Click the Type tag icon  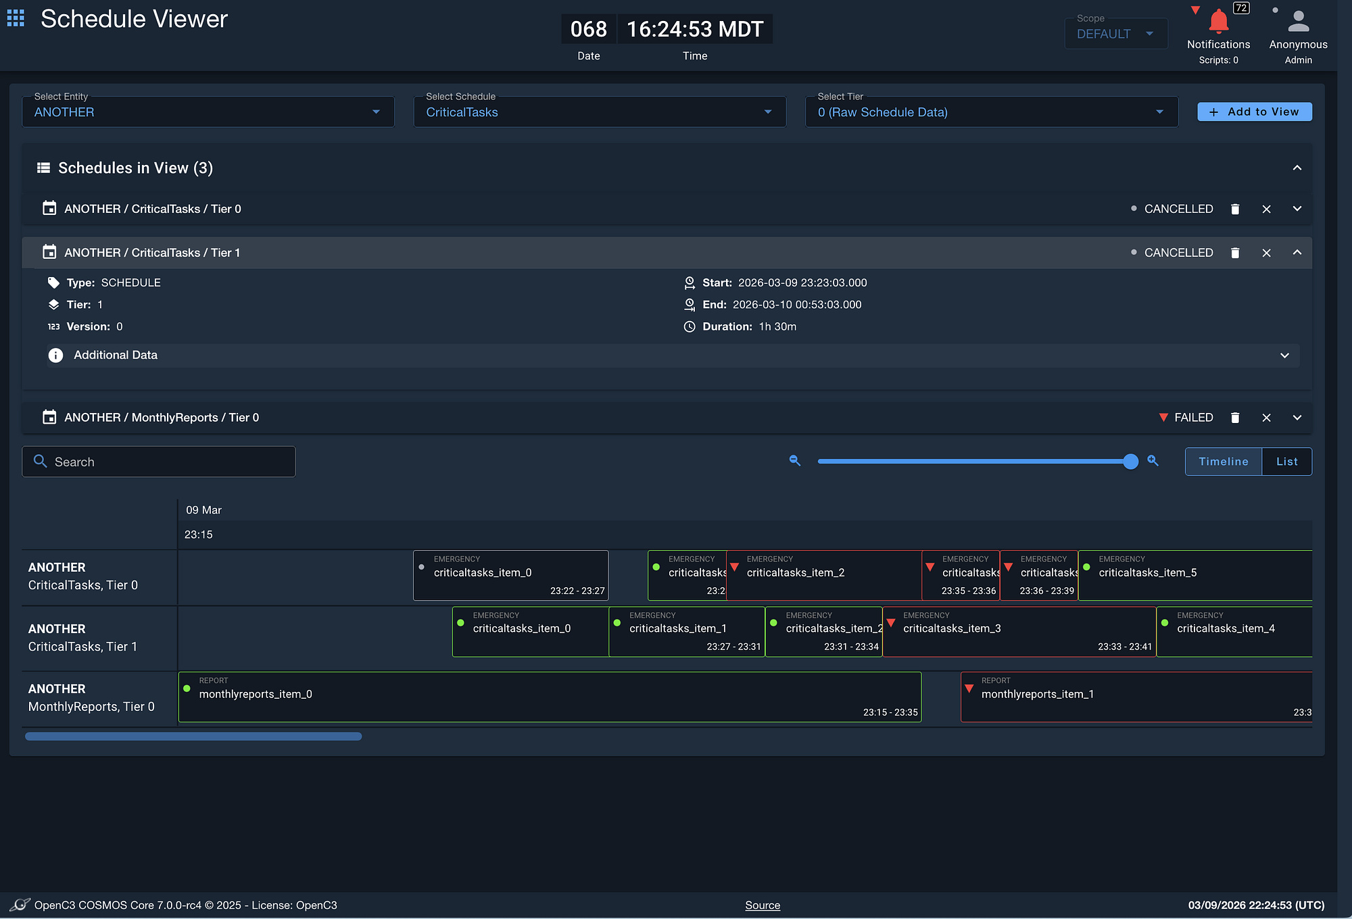(x=53, y=282)
